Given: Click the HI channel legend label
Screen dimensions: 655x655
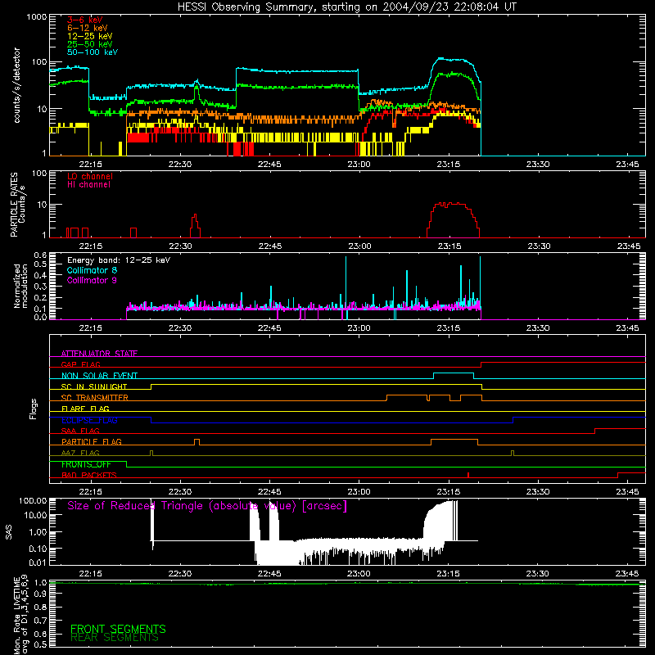Looking at the screenshot, I should [88, 185].
